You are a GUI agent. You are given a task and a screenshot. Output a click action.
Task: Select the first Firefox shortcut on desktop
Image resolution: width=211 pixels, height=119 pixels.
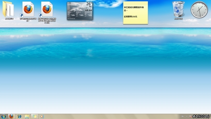(28, 11)
